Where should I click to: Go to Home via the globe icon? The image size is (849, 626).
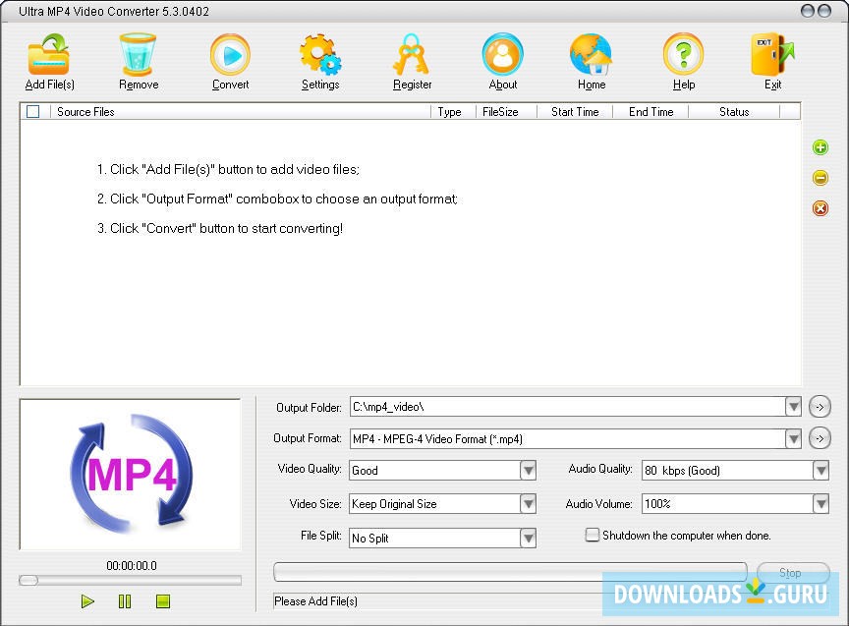[591, 54]
